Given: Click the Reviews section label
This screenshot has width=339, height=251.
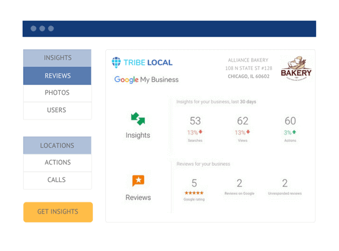Looking at the screenshot, I should [x=138, y=197].
